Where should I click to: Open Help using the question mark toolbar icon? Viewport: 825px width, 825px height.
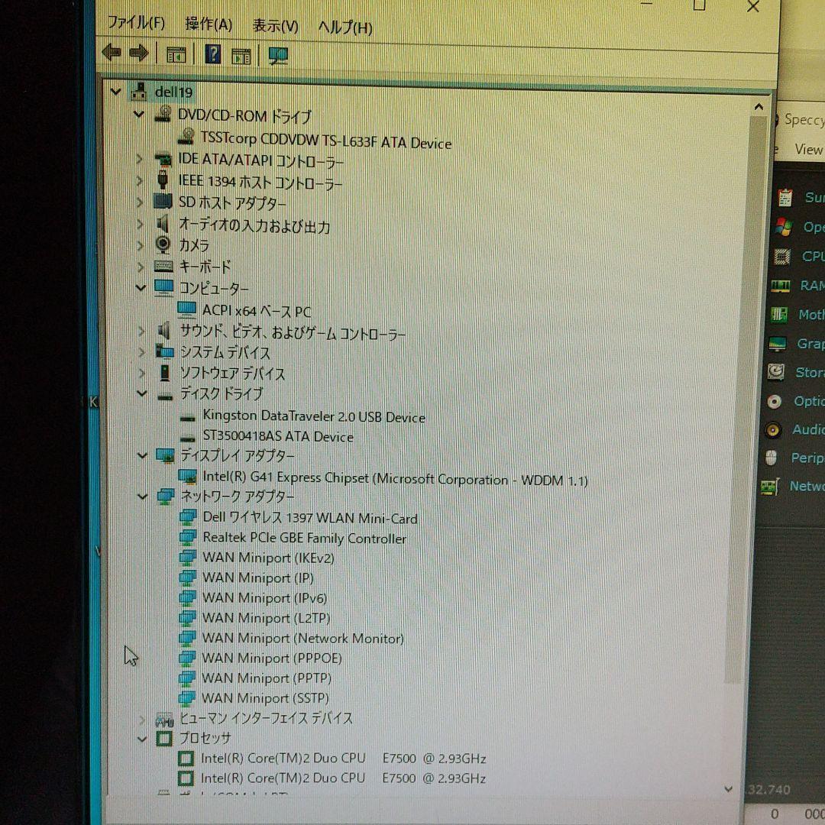click(x=213, y=53)
